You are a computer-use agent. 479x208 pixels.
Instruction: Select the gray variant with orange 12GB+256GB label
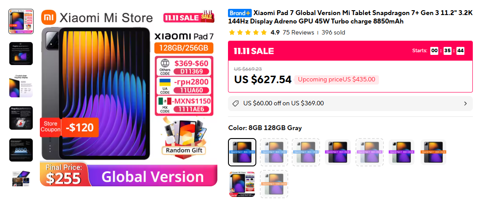tap(433, 152)
